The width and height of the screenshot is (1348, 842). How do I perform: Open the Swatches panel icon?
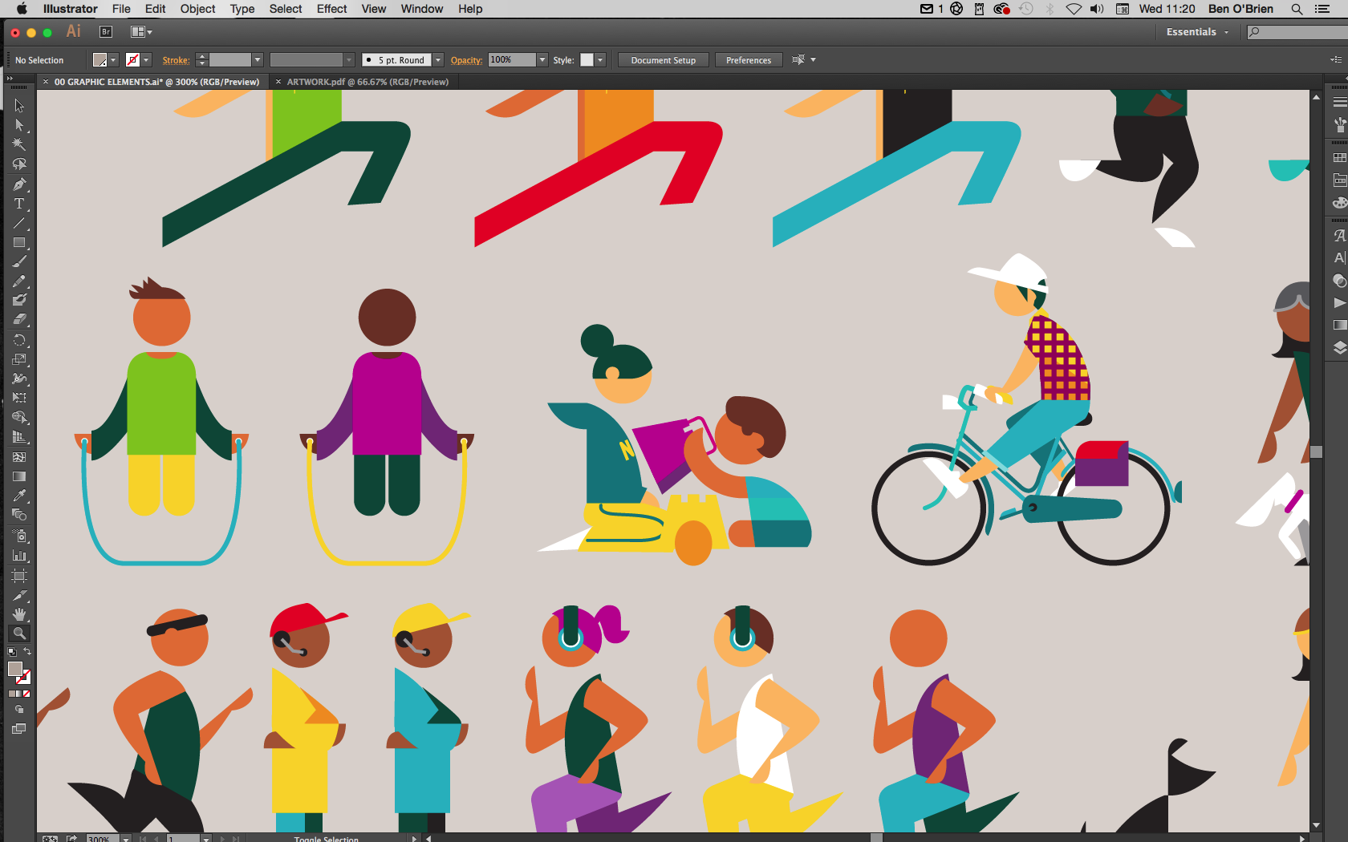pyautogui.click(x=1339, y=158)
